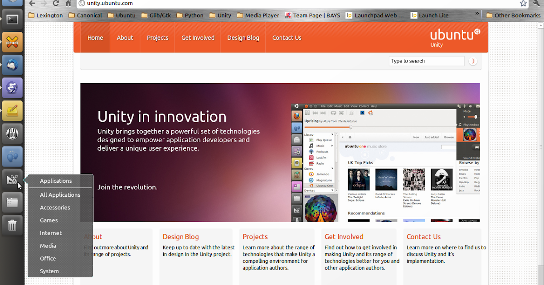The width and height of the screenshot is (544, 285).
Task: Bookmark the page using the star icon
Action: click(x=523, y=3)
